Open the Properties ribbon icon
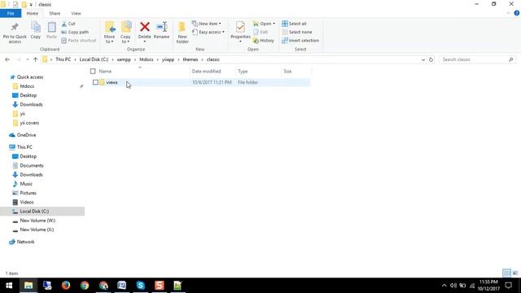This screenshot has height=293, width=521. [240, 27]
